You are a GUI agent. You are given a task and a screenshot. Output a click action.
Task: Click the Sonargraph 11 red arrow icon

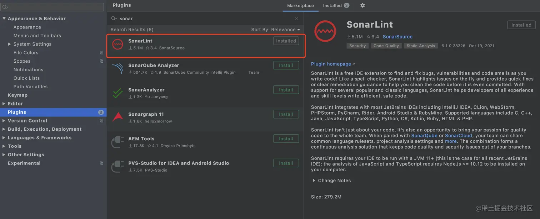pos(117,118)
